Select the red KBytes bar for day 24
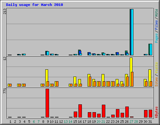This screenshot has height=125, width=160. [117, 113]
